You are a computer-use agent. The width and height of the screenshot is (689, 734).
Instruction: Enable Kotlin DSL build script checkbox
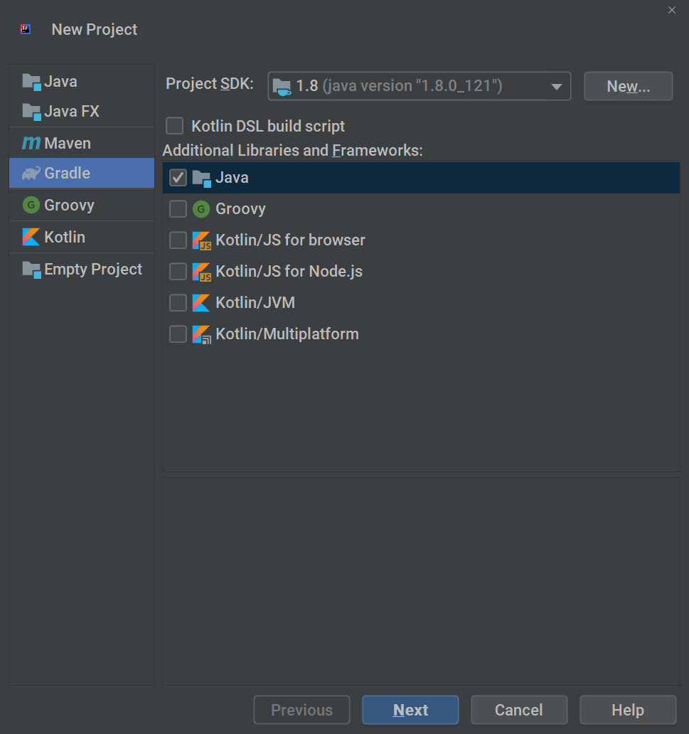click(x=175, y=126)
